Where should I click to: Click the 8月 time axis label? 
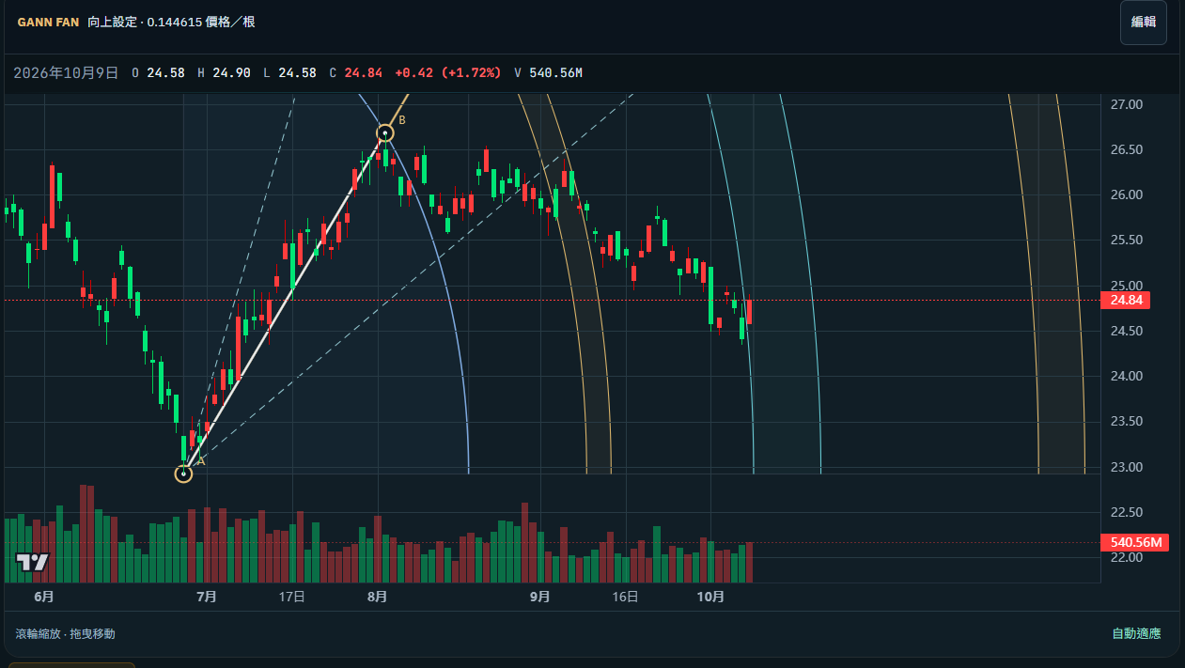point(378,597)
